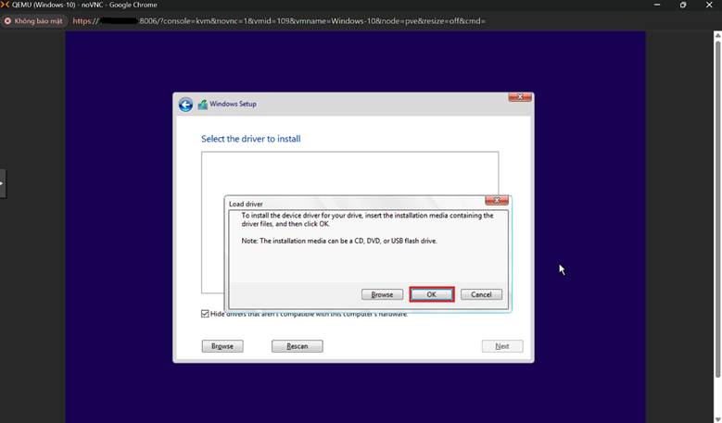Close the Load driver dialog with X
The image size is (722, 423).
pos(497,200)
